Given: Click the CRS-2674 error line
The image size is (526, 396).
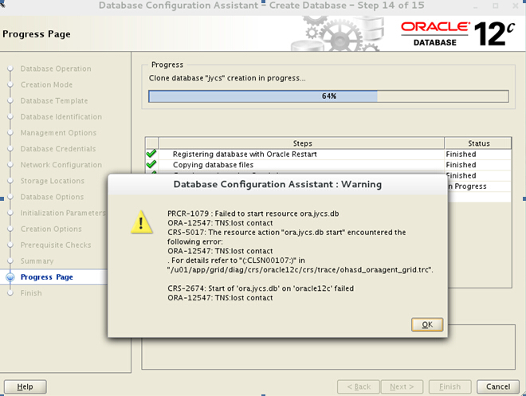Looking at the screenshot, I should click(x=261, y=288).
